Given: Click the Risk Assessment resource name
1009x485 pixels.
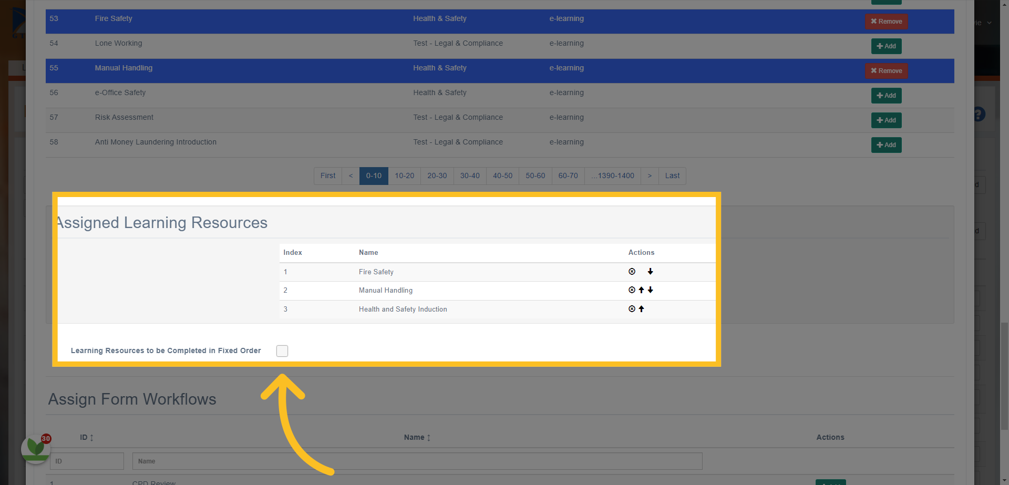Looking at the screenshot, I should [124, 117].
